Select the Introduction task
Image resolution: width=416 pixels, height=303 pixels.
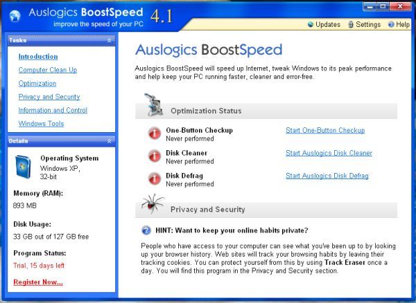38,57
